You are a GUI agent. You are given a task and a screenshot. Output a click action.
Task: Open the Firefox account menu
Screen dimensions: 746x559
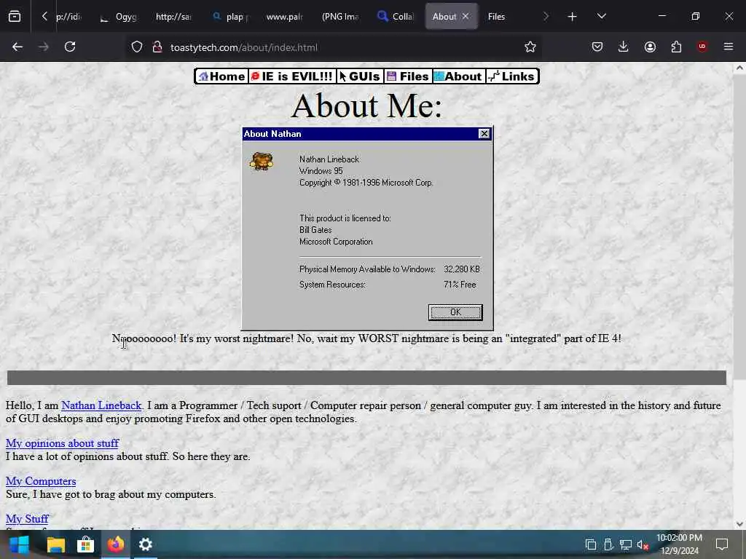pos(650,47)
